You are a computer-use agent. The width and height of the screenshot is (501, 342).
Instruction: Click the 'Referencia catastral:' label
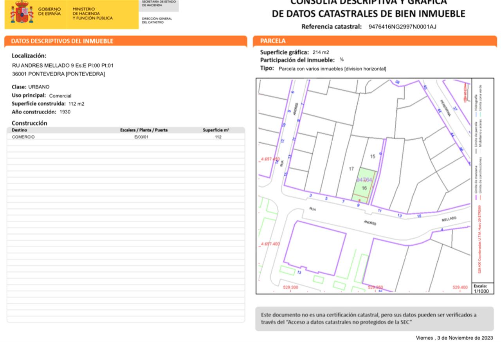(x=332, y=27)
